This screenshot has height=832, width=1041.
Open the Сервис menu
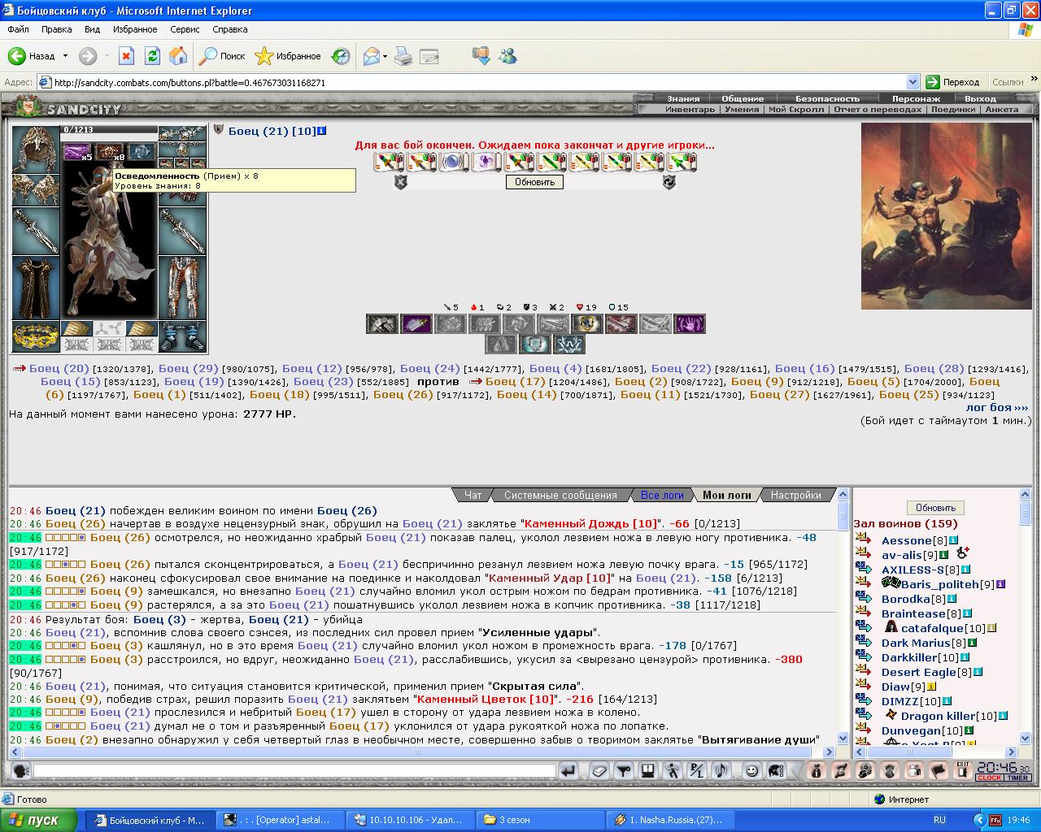pos(185,29)
